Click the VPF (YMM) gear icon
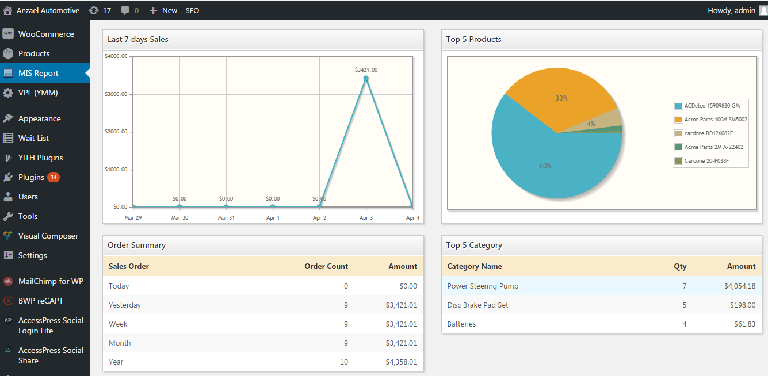This screenshot has width=768, height=376. pyautogui.click(x=8, y=93)
